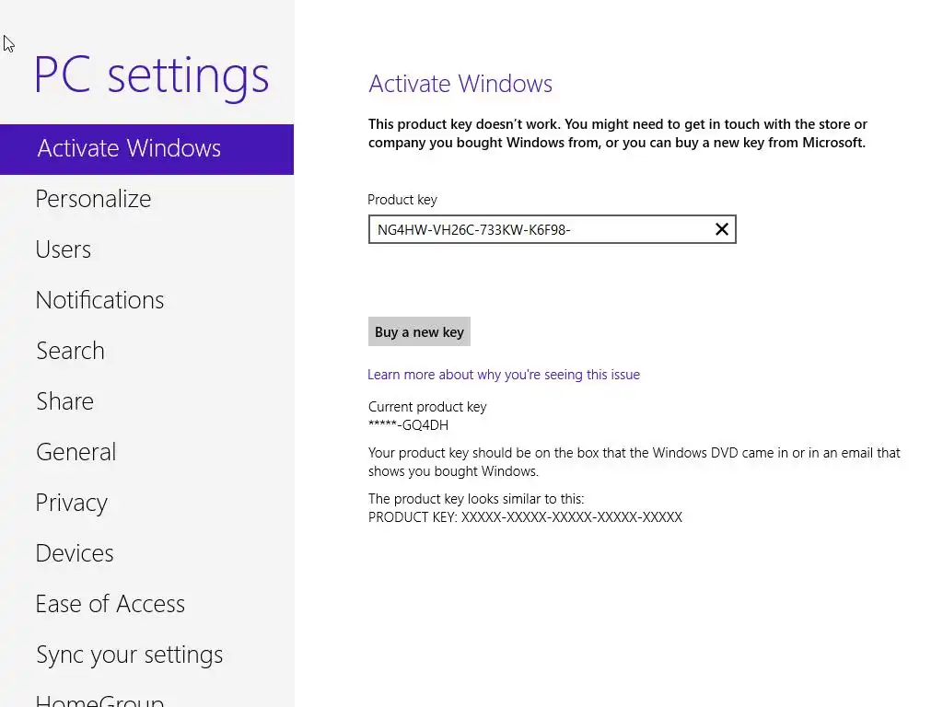Screen dimensions: 943x707
Task: Click the 'Your product key should be on the box' text
Action: pos(634,462)
